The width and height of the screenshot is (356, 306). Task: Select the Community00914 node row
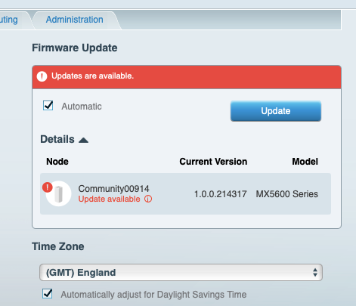pyautogui.click(x=185, y=194)
